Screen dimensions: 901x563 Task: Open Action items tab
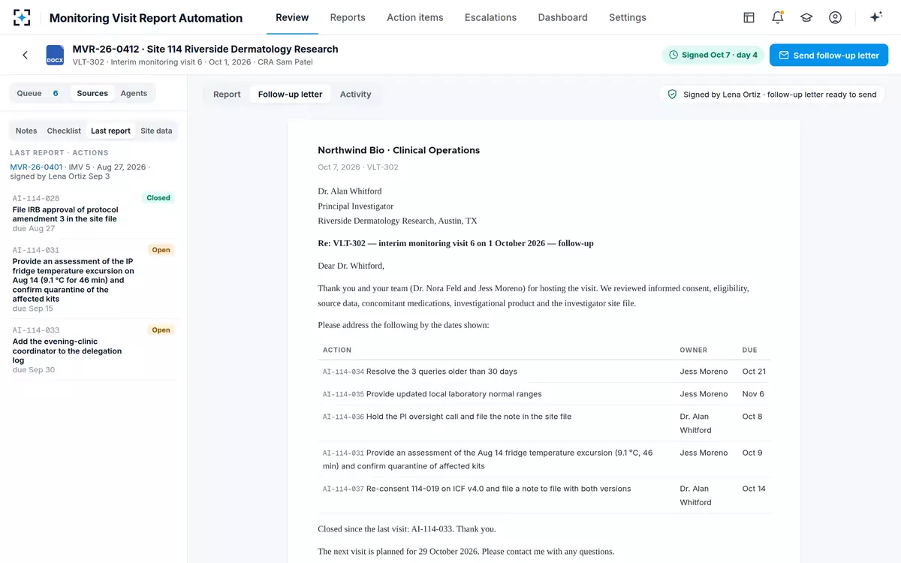415,17
